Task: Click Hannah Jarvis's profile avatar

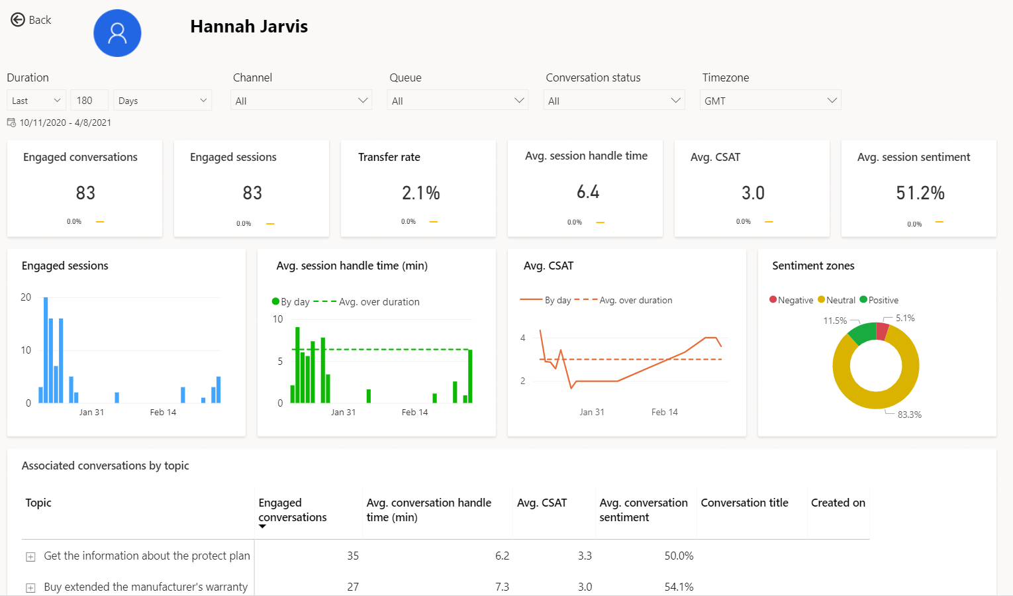Action: (117, 32)
